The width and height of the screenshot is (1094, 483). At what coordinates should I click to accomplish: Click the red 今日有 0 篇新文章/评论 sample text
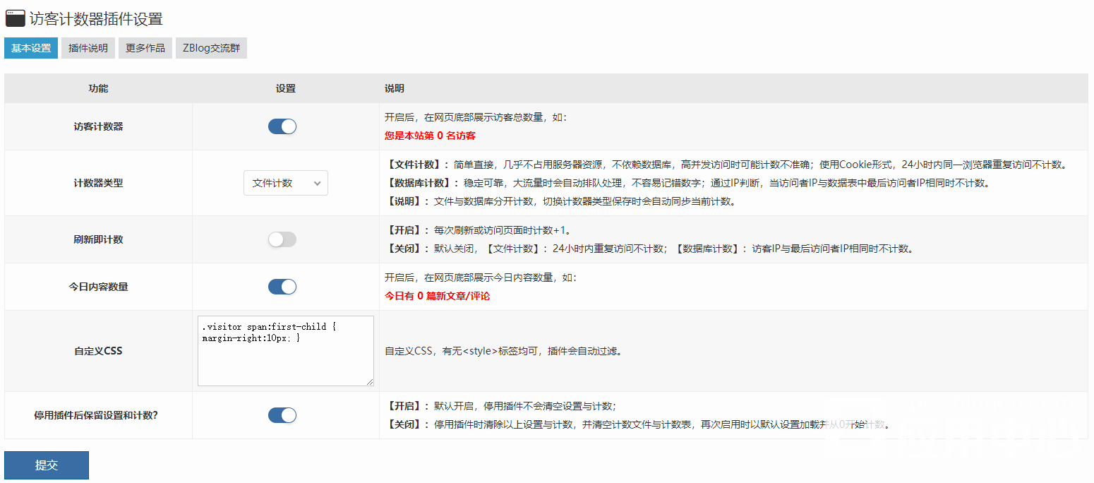click(437, 296)
